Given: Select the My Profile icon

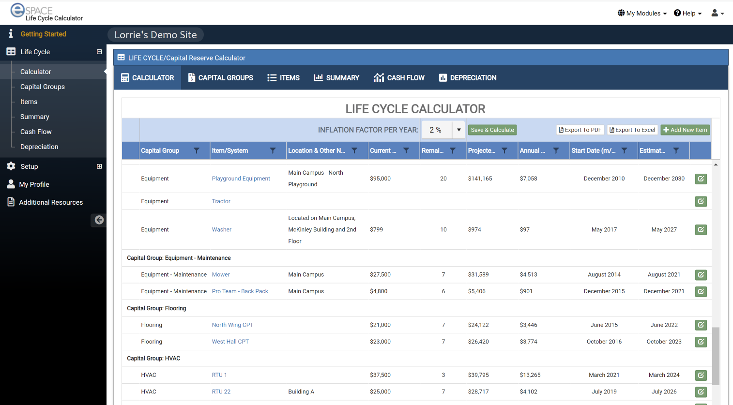Looking at the screenshot, I should click(x=11, y=184).
